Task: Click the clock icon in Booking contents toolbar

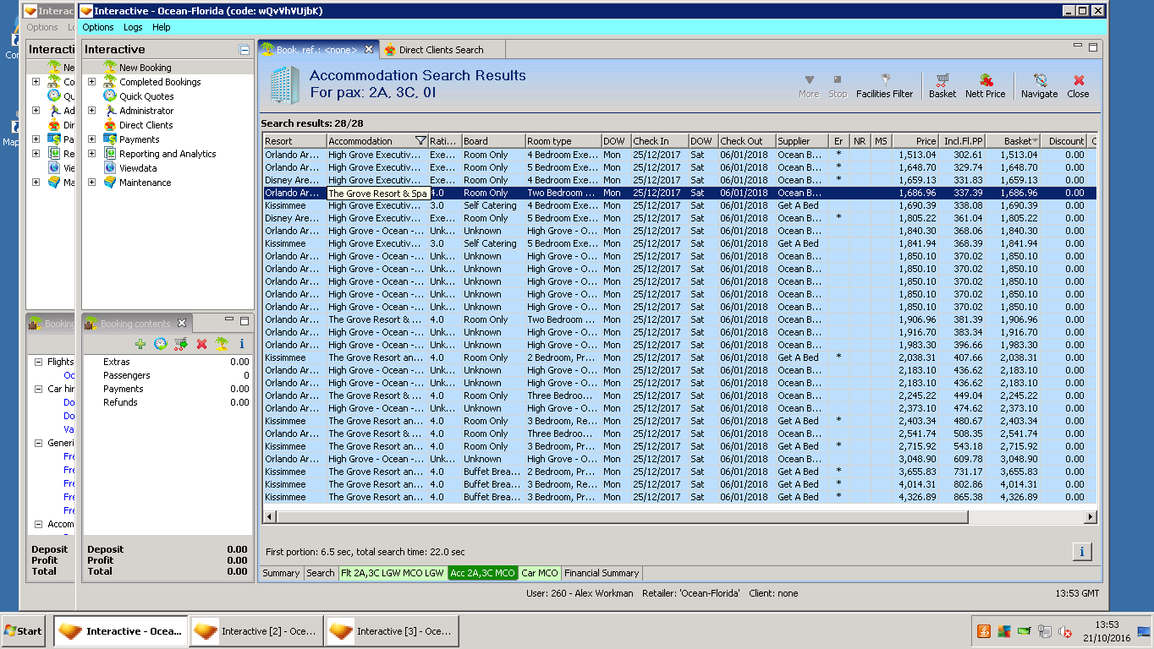Action: (x=161, y=344)
